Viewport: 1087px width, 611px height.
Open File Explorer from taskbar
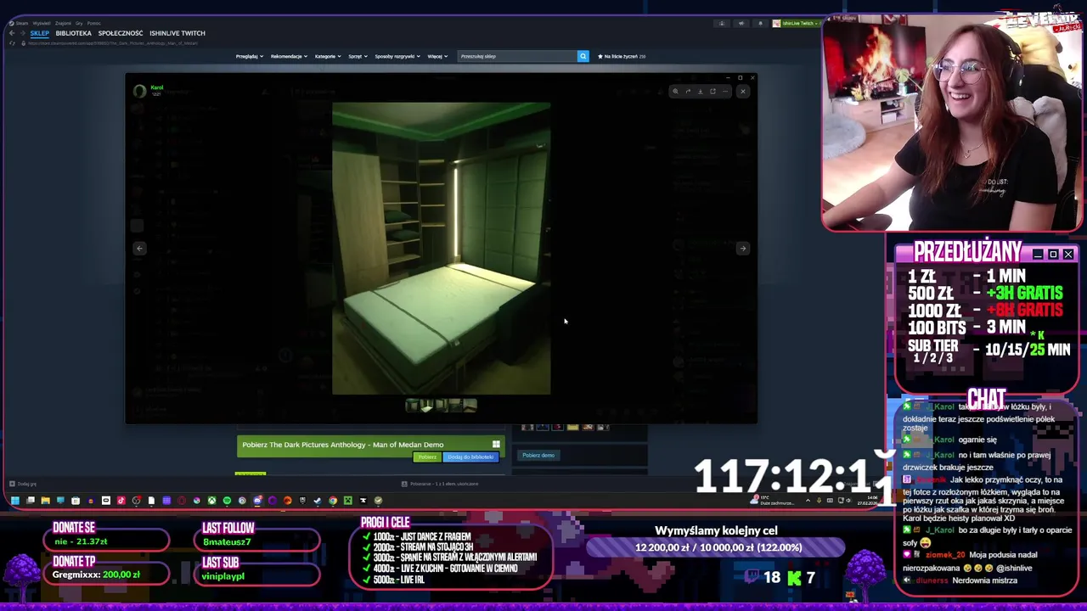tap(45, 501)
